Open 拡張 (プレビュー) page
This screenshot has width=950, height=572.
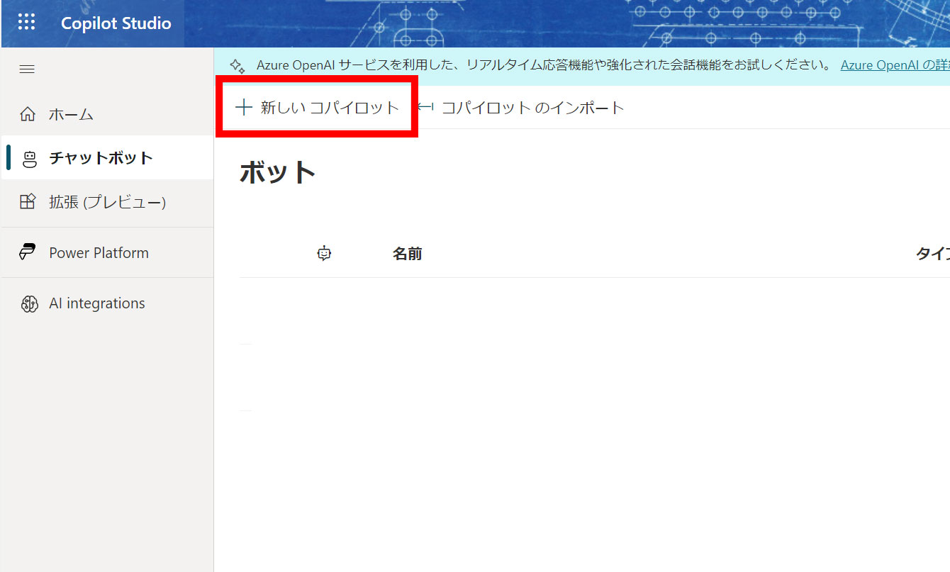(x=108, y=202)
